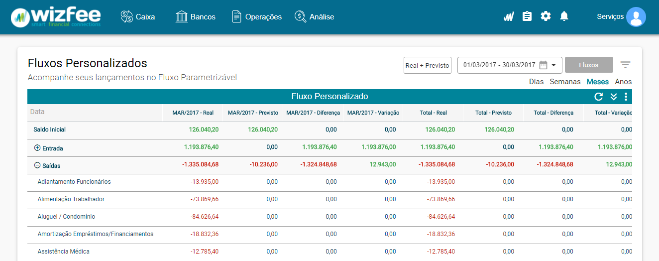Open the notifications bell
Screen dimensions: 659x261
pyautogui.click(x=564, y=16)
